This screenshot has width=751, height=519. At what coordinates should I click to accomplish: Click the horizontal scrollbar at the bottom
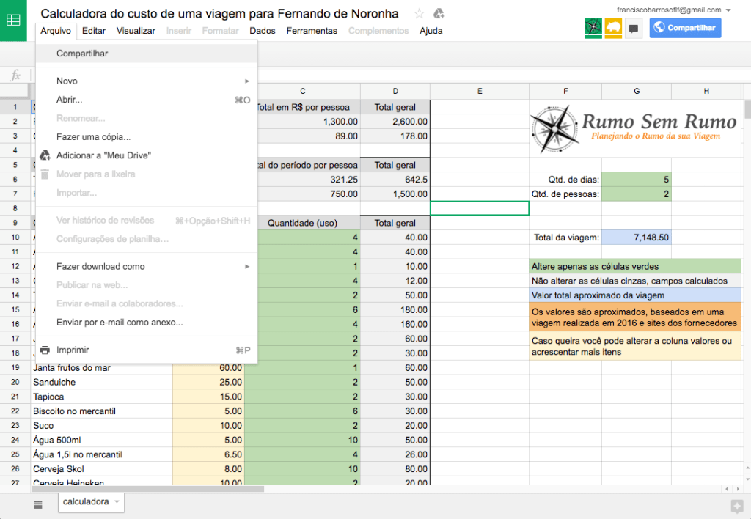[147, 488]
